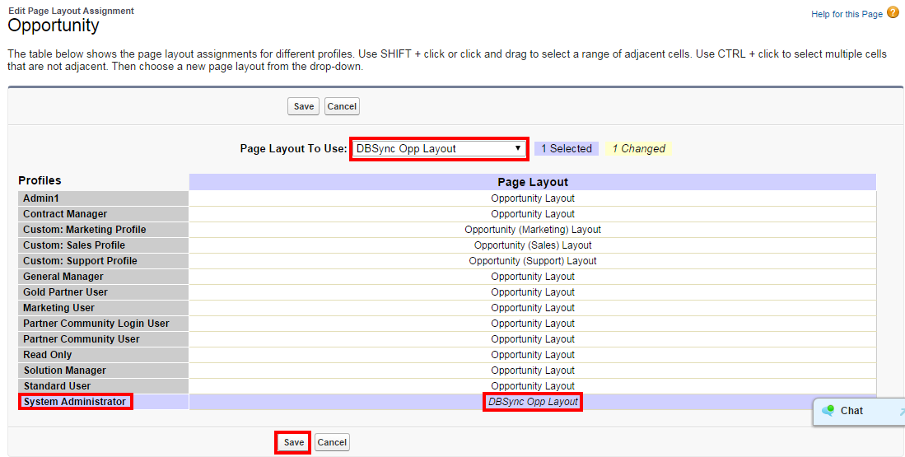Select Contract Manager's Opportunity Layout cell

tap(533, 214)
